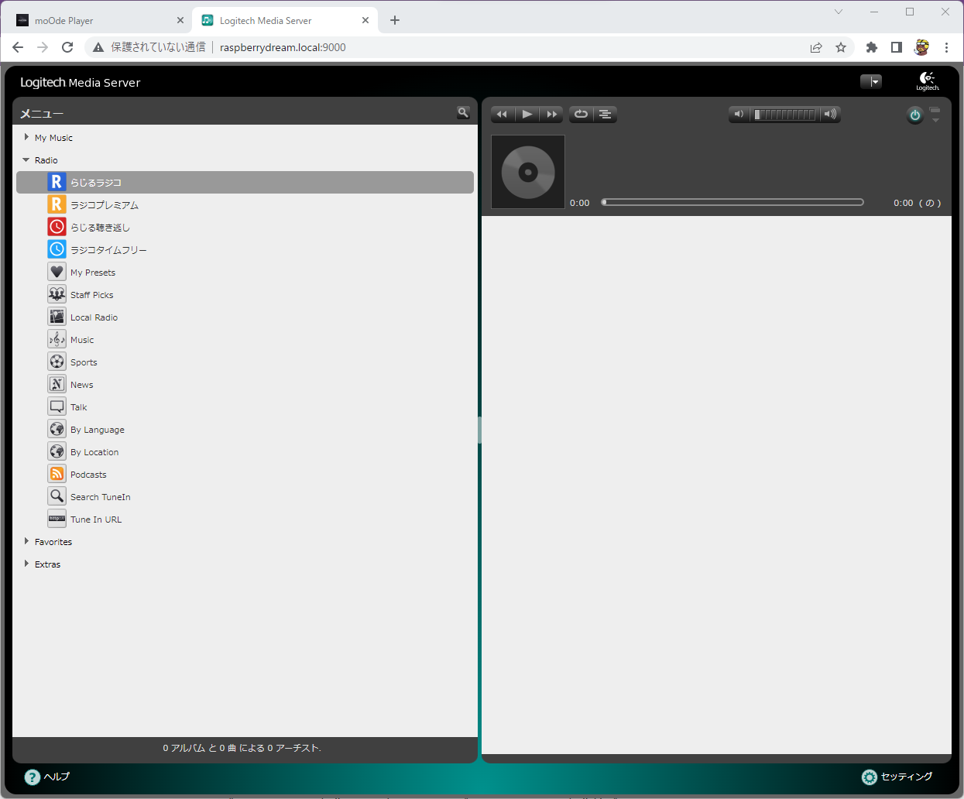Open the red らじる聴き逃し clock icon

pos(57,227)
